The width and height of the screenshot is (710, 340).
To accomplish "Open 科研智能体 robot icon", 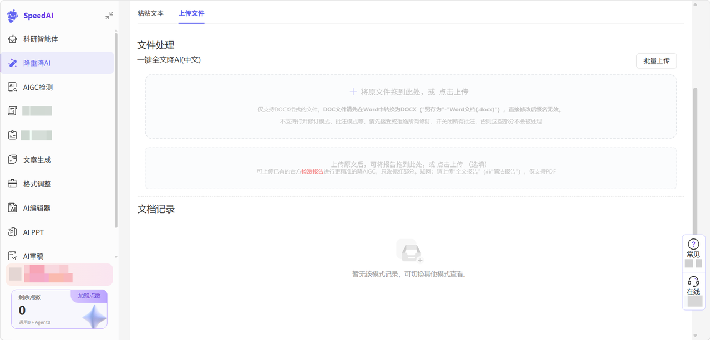I will coord(12,39).
